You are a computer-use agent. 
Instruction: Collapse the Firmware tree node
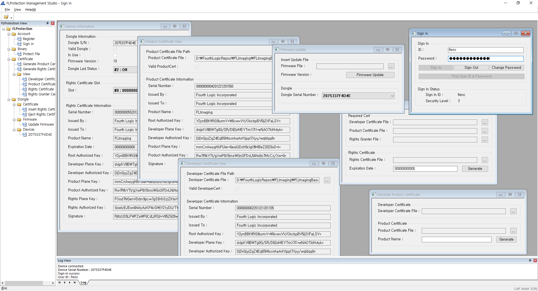click(x=14, y=119)
